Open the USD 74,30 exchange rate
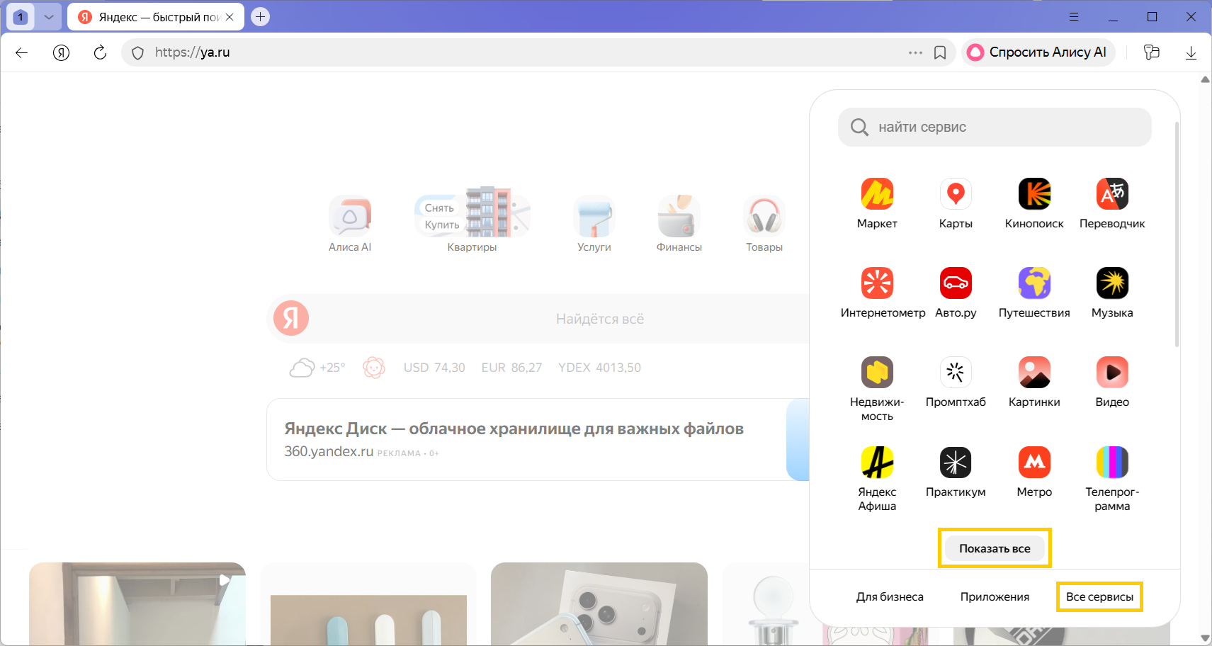This screenshot has height=646, width=1212. [x=434, y=368]
